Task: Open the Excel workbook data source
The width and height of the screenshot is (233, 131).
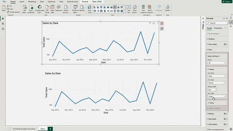Action: coord(31,9)
